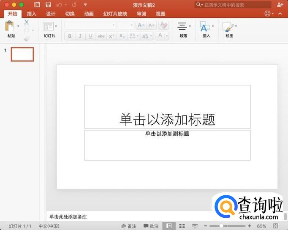288x230 pixels.
Task: Toggle Italic formatting
Action: click(80, 36)
